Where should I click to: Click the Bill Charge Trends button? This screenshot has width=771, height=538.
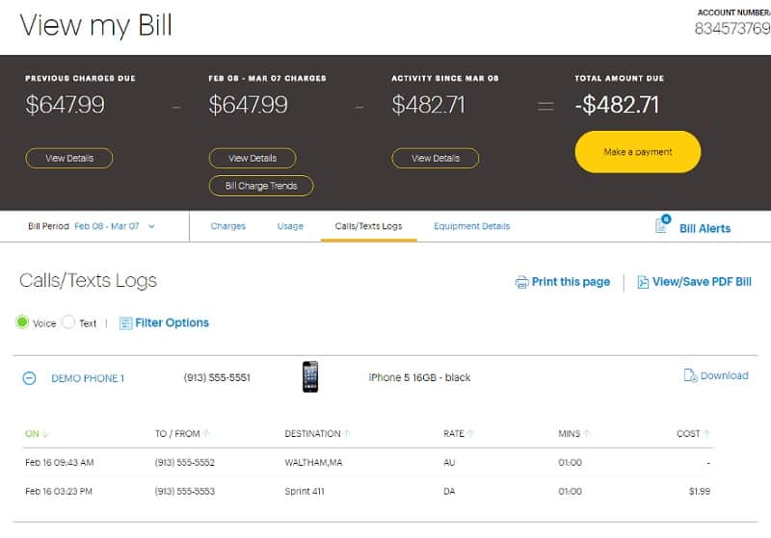(x=261, y=186)
